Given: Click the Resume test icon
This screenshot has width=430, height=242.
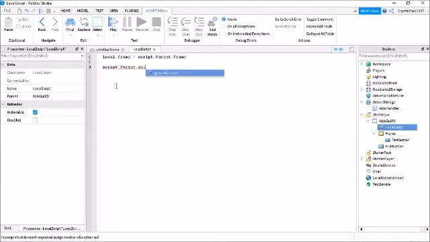Looking at the screenshot, I should click(x=142, y=22).
